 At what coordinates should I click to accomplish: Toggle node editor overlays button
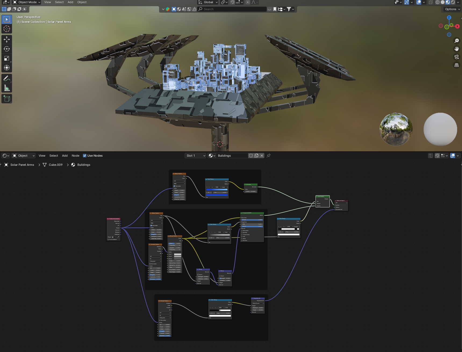click(453, 156)
